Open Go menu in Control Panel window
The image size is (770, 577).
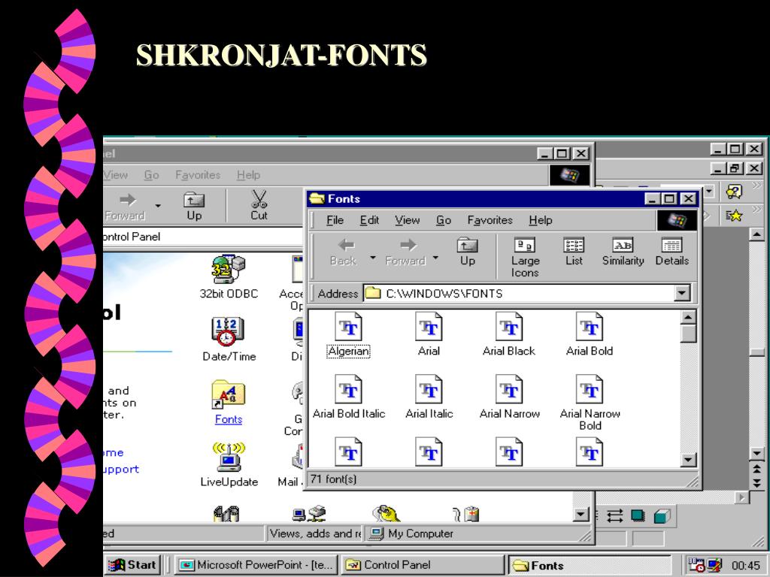tap(151, 175)
